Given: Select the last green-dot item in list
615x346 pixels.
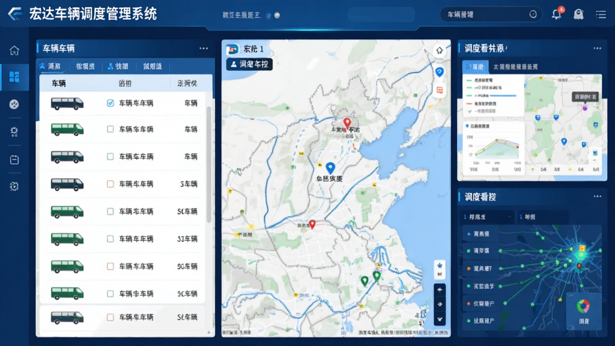Looking at the screenshot, I should tap(479, 321).
